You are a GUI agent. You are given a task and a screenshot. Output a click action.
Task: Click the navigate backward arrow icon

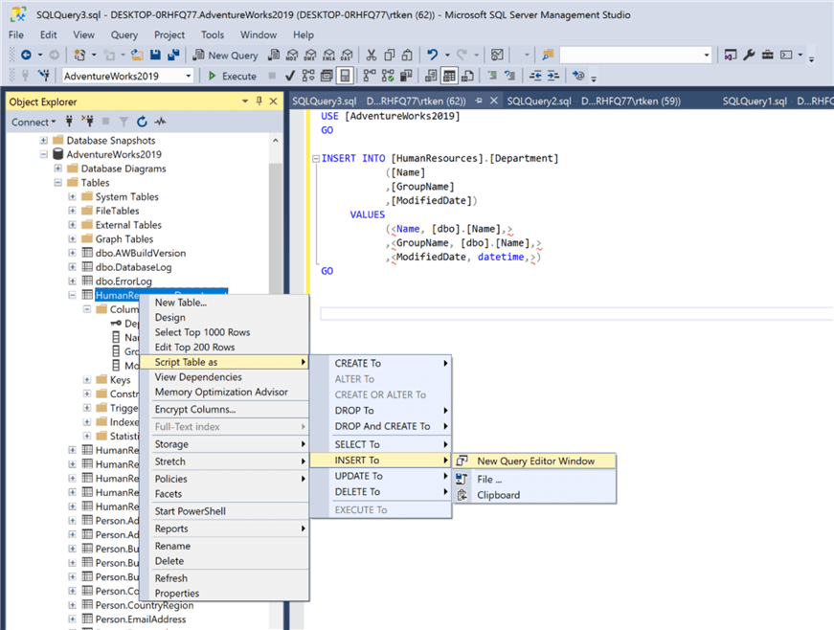[26, 55]
